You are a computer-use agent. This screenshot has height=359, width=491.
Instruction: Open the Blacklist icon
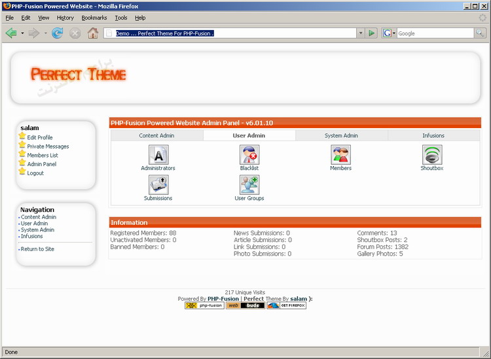point(249,154)
